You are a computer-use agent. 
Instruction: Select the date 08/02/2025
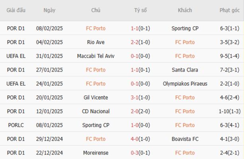[x=49, y=28]
